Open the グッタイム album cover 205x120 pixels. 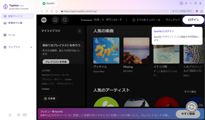[x=106, y=51]
